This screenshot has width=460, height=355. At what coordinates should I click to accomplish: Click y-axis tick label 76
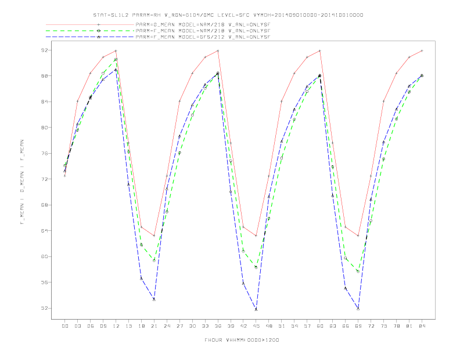[44, 153]
